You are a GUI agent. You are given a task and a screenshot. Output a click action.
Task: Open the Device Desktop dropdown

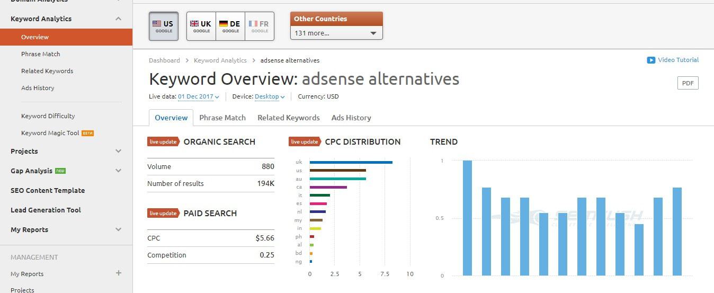(270, 96)
